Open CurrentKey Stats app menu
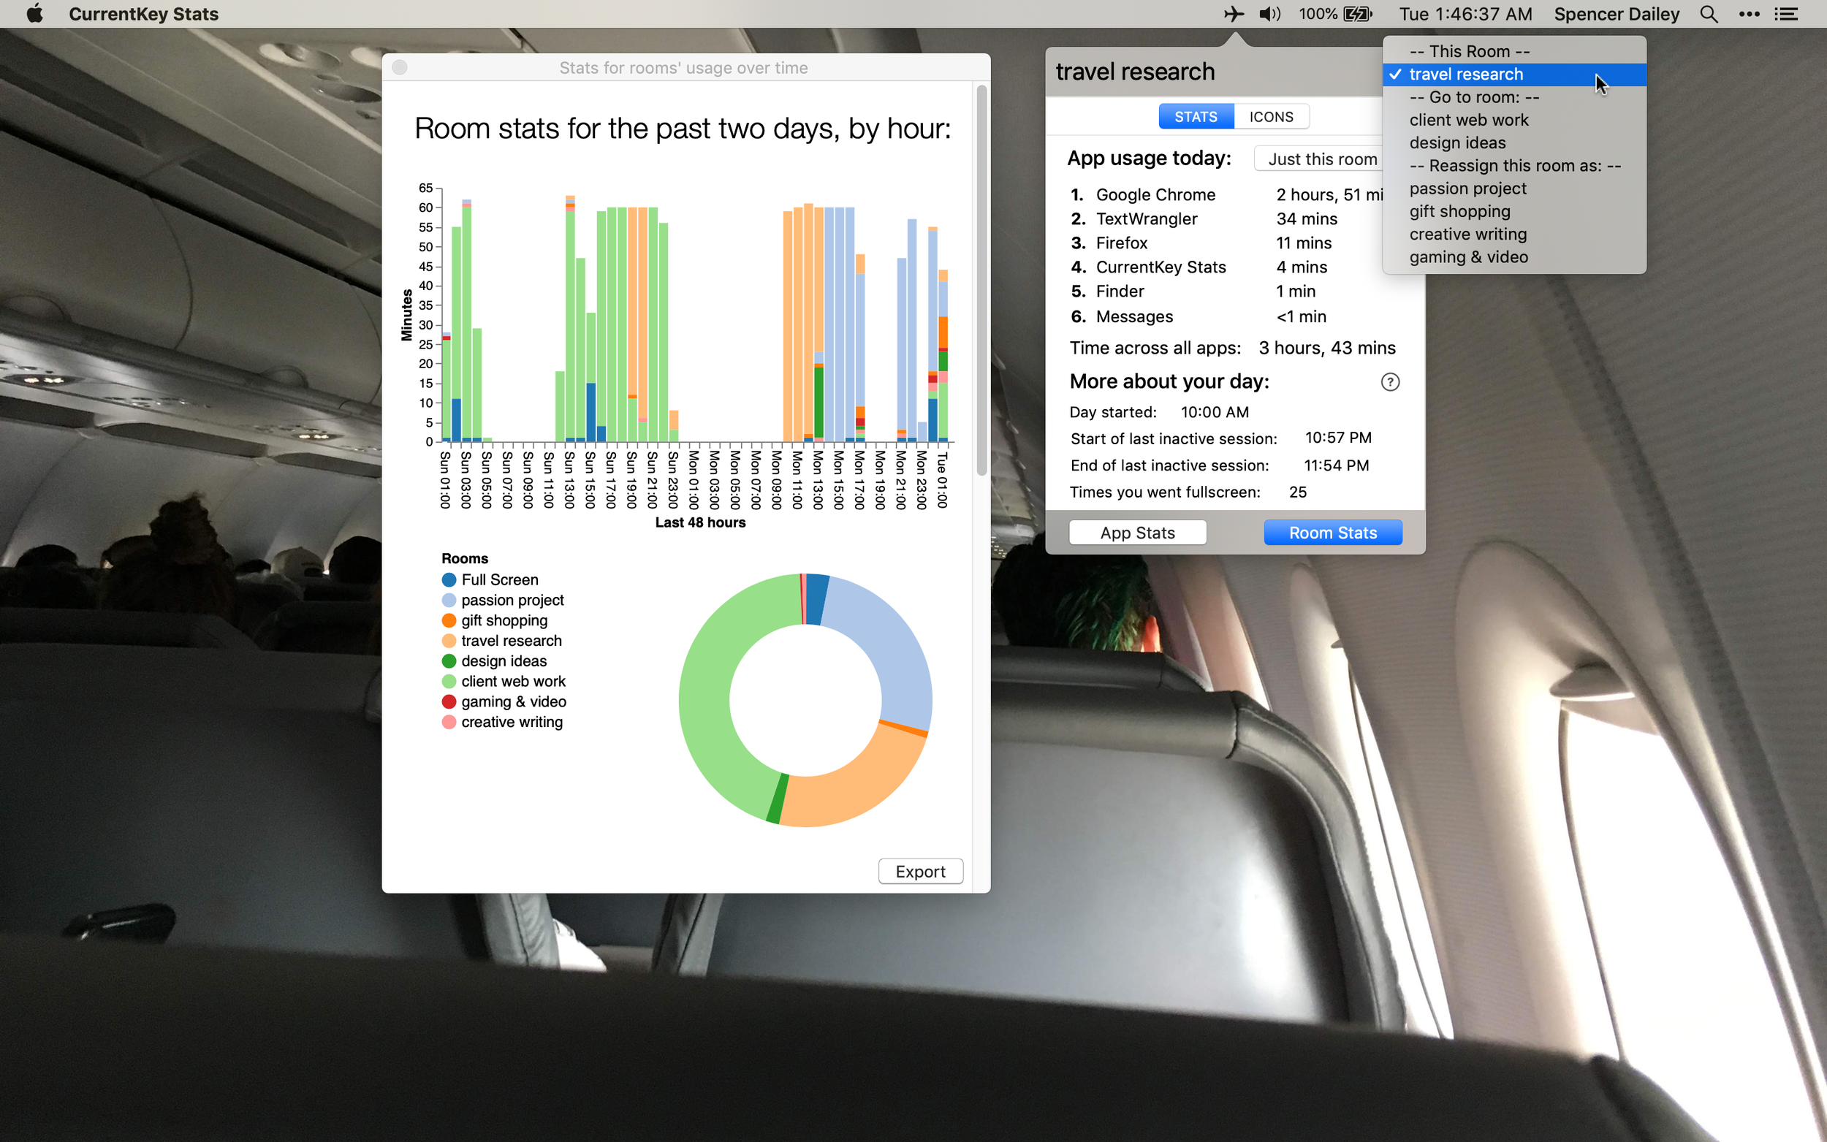1827x1142 pixels. (143, 14)
